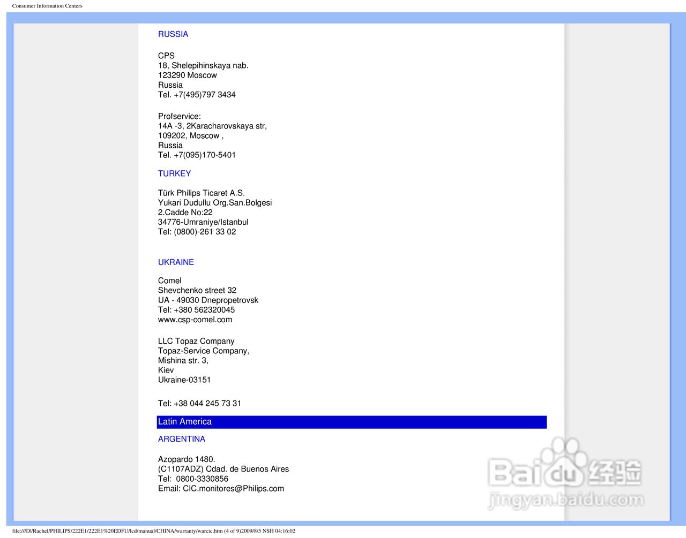Click the Tel: +38 044 245 73 31 line
The width and height of the screenshot is (686, 538).
(x=199, y=404)
